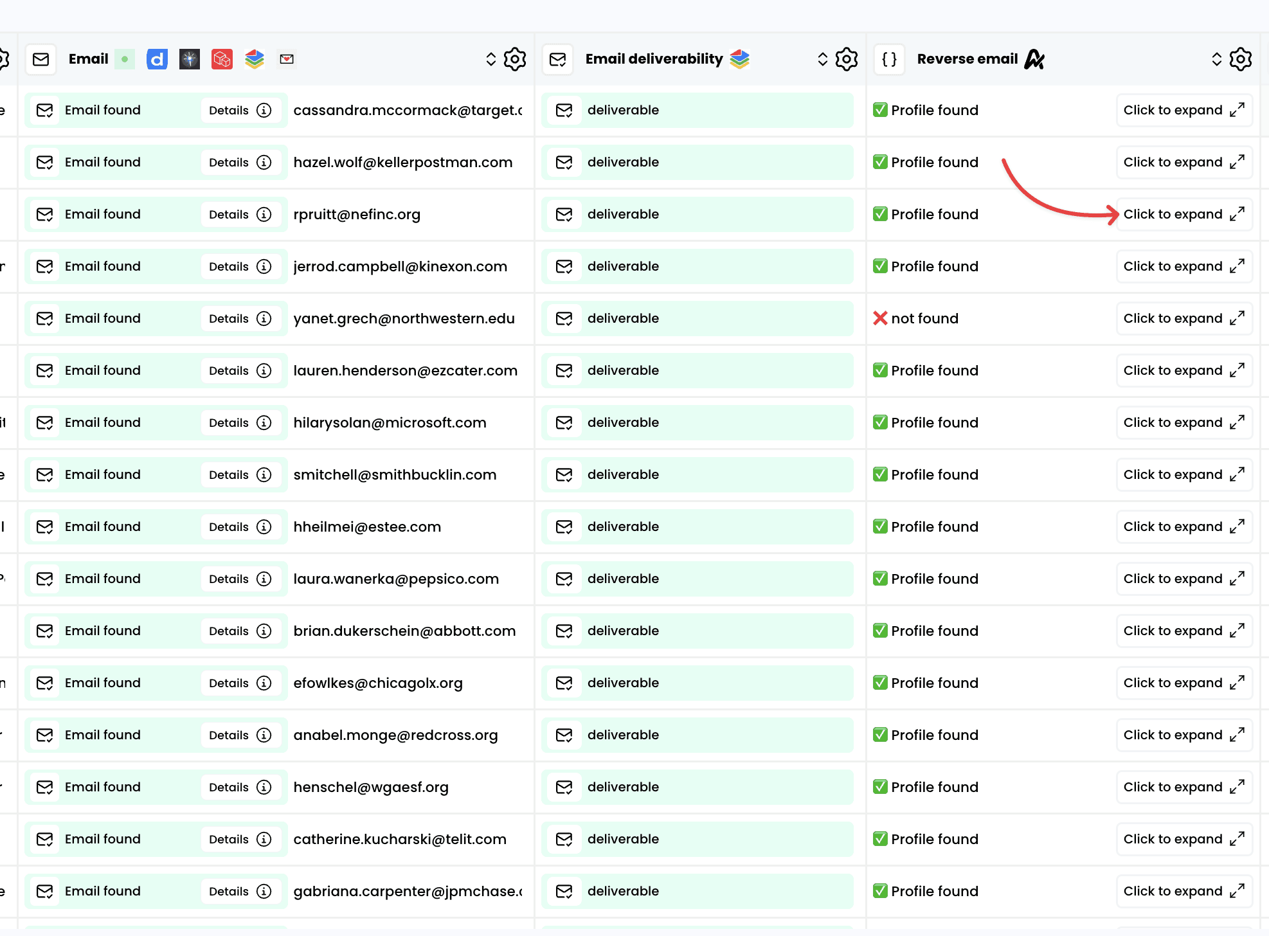The height and width of the screenshot is (936, 1269).
Task: Click info icon in hazel.wolf Details
Action: click(264, 162)
